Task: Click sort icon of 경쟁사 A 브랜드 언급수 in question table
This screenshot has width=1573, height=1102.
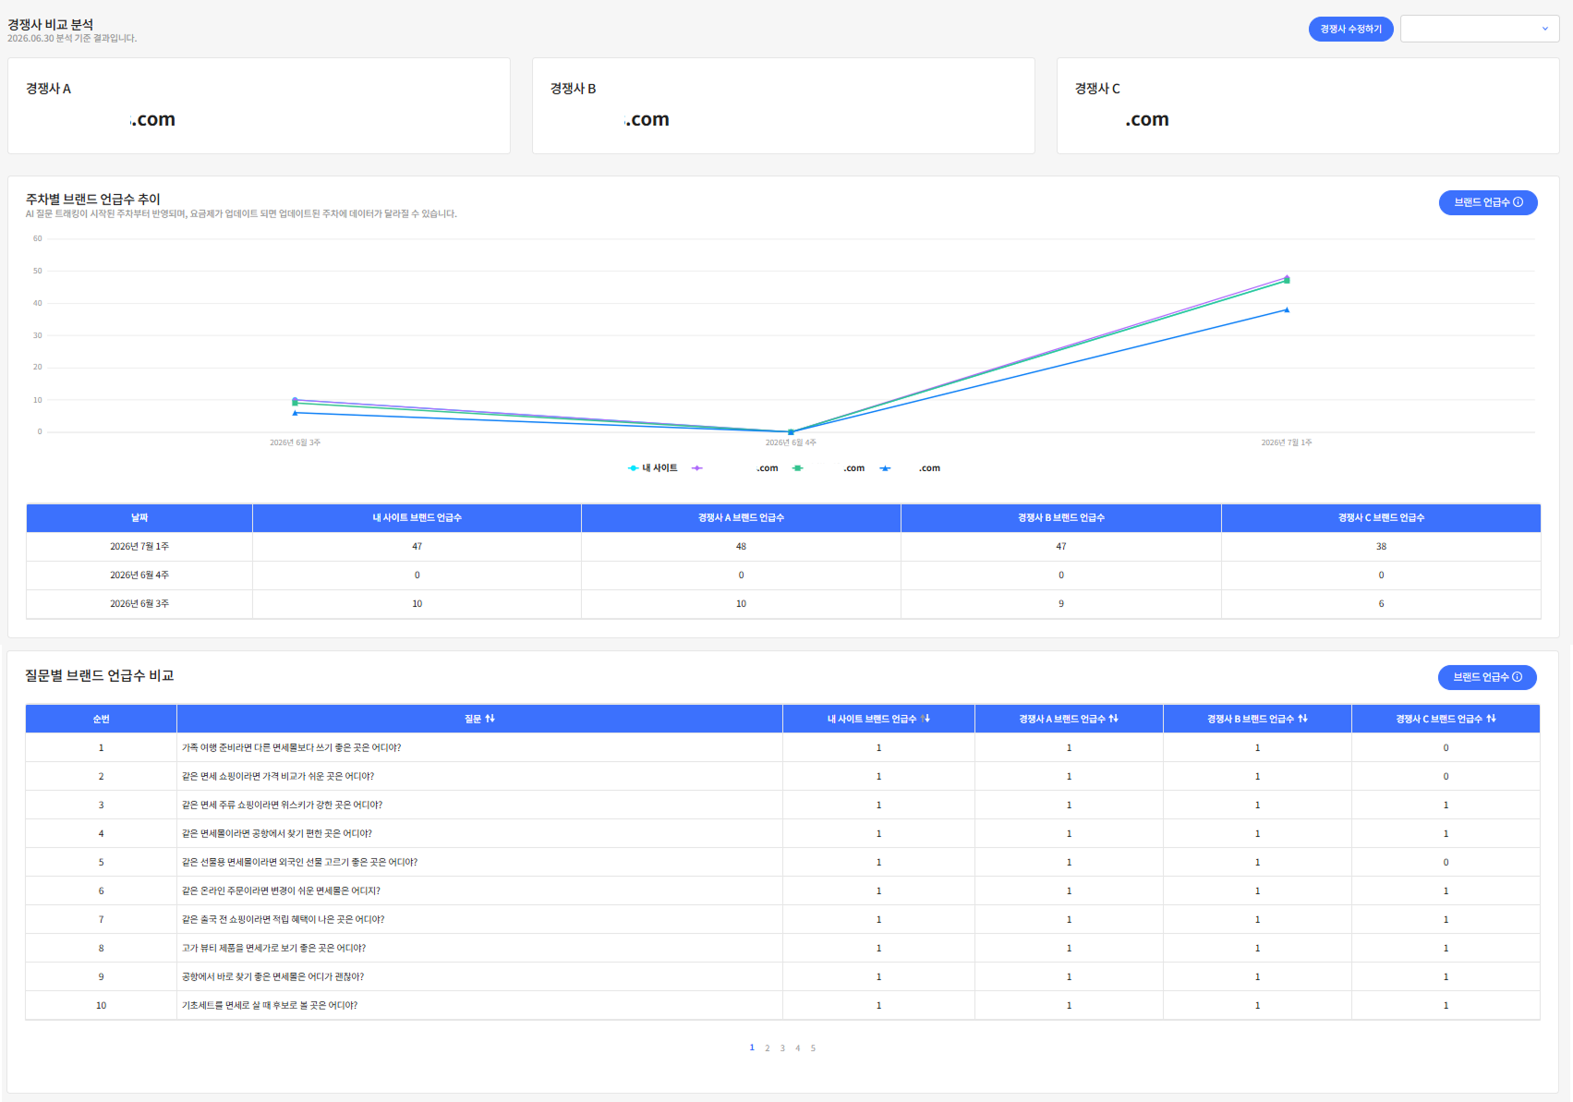Action: 1113,719
